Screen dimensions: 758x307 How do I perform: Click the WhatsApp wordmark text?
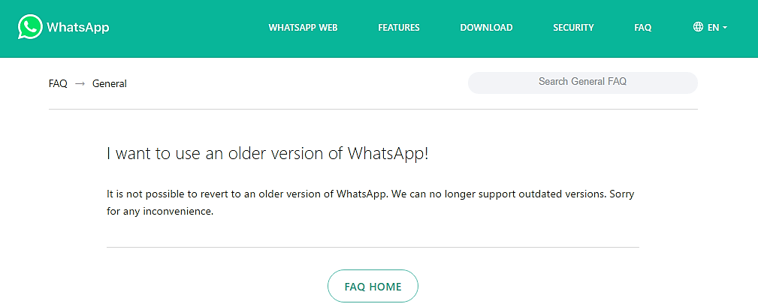tap(78, 28)
